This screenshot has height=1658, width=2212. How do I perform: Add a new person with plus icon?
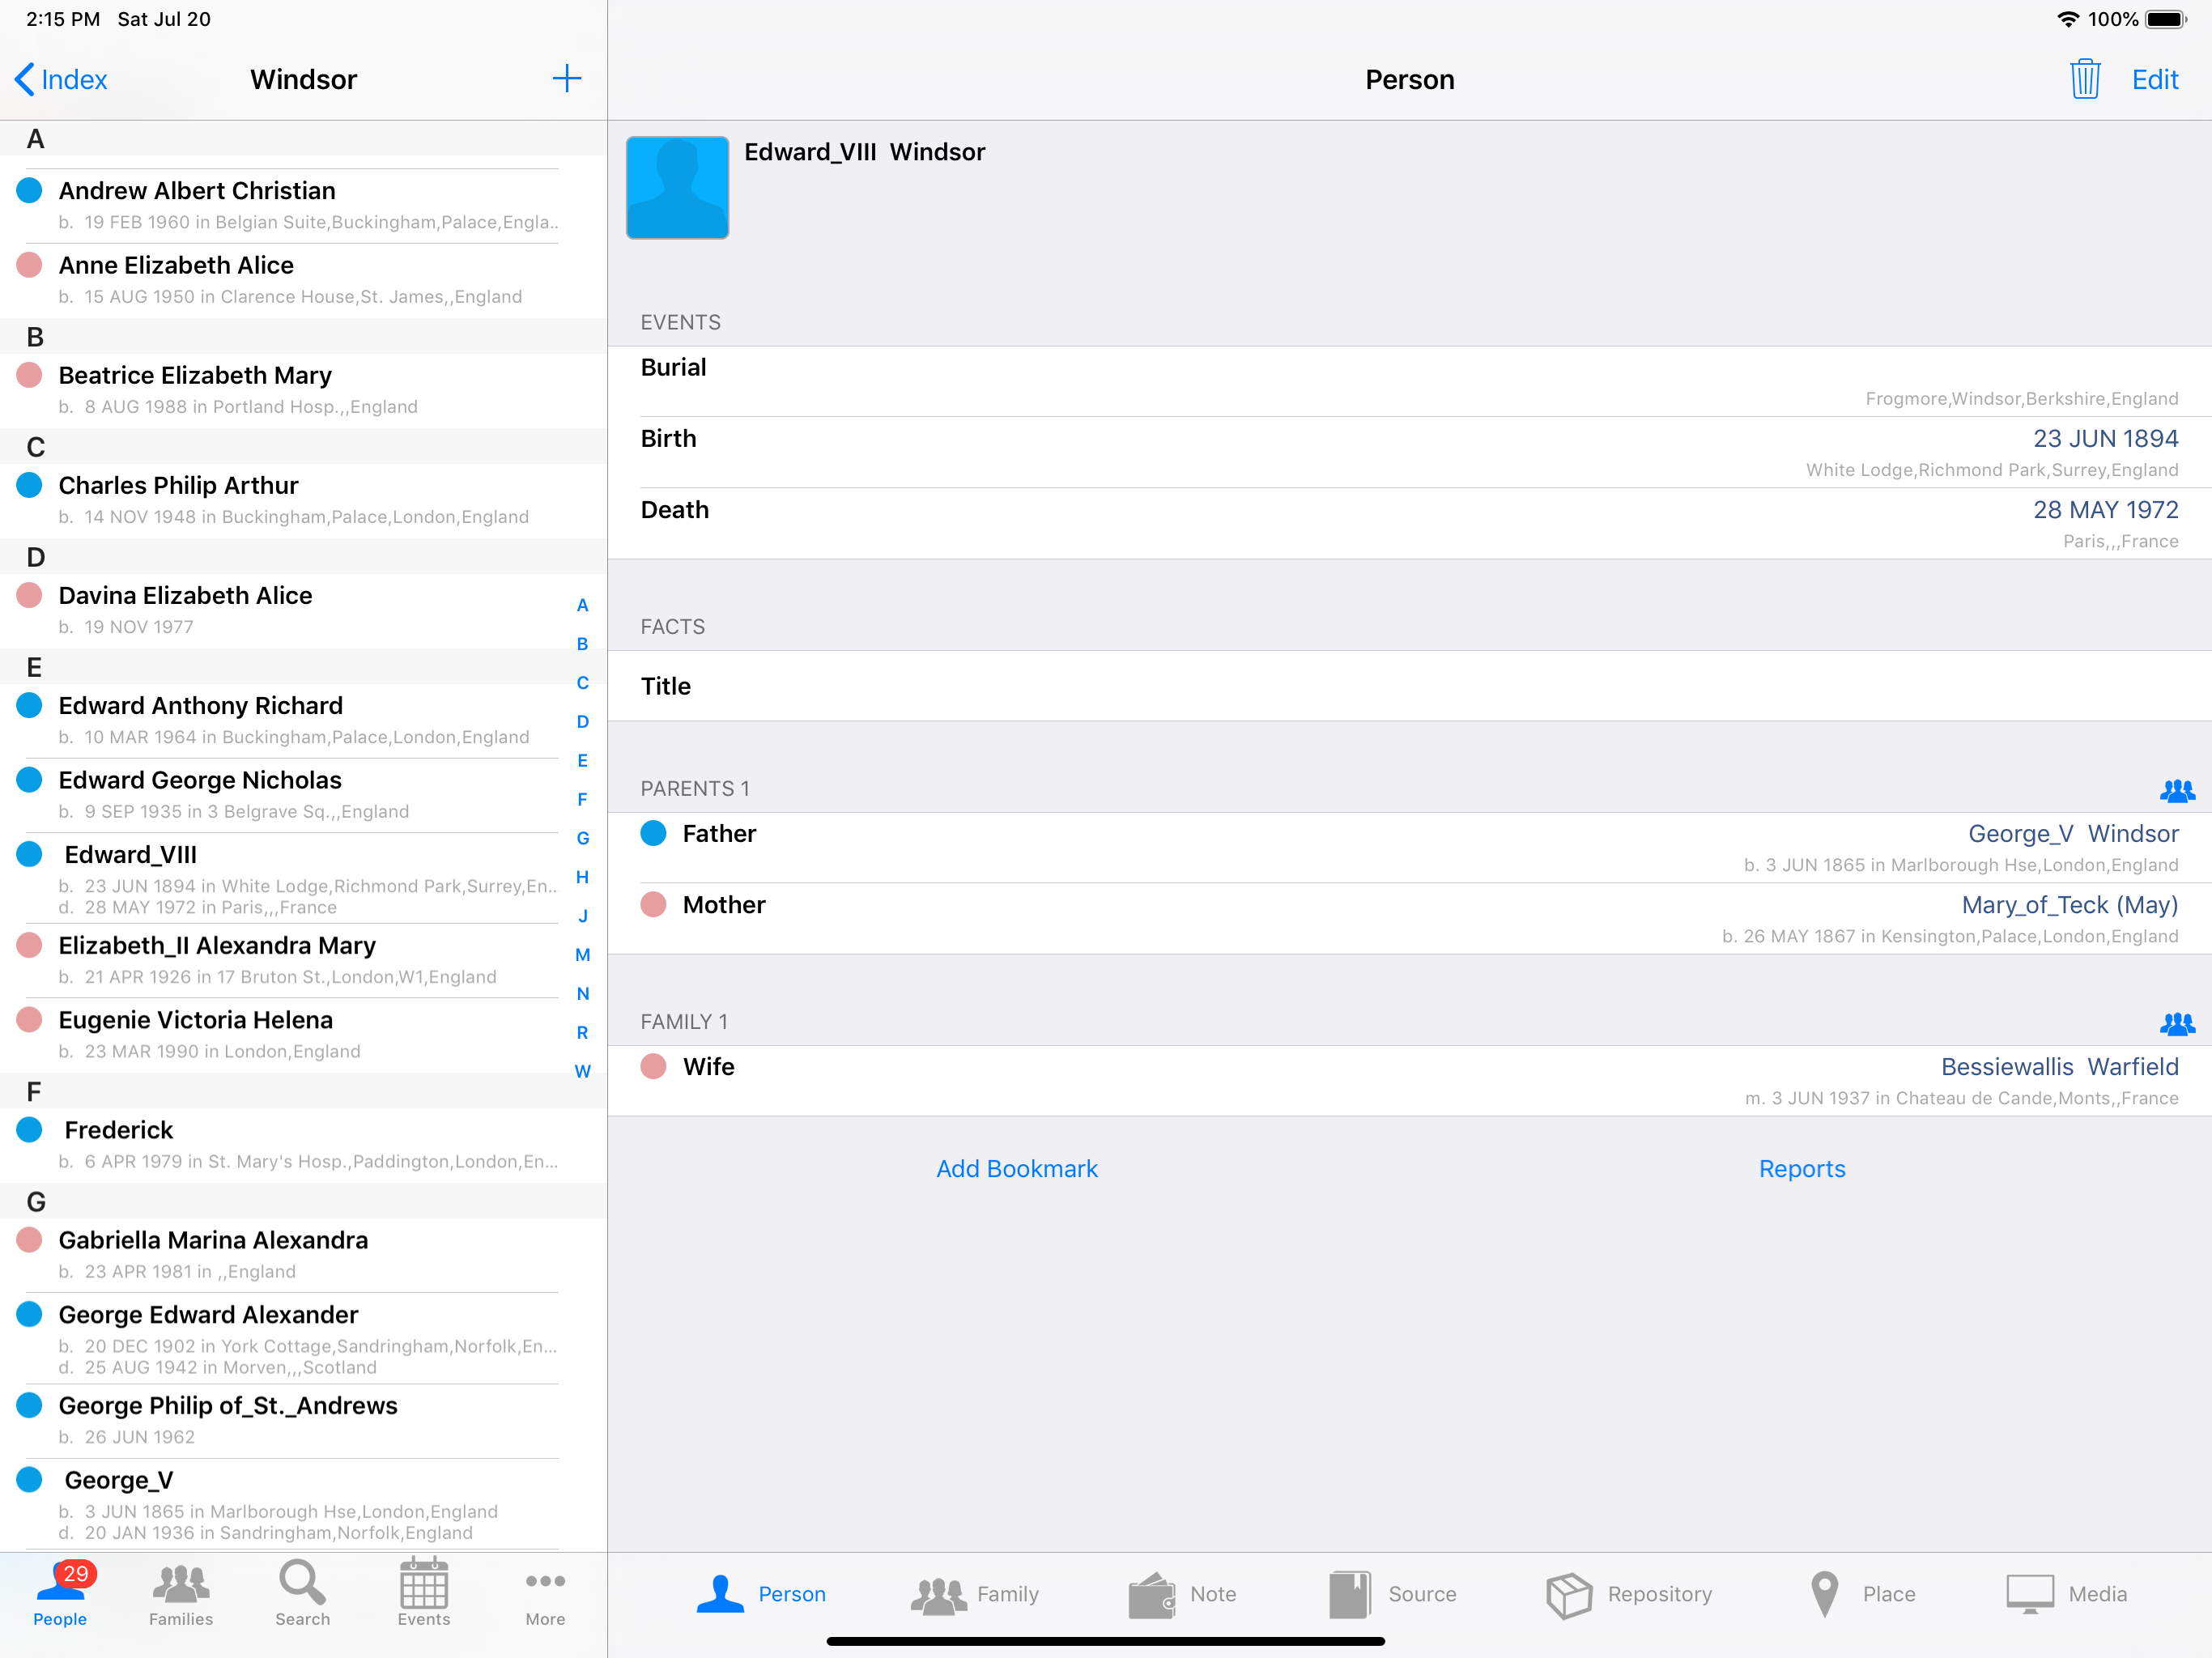[x=567, y=79]
